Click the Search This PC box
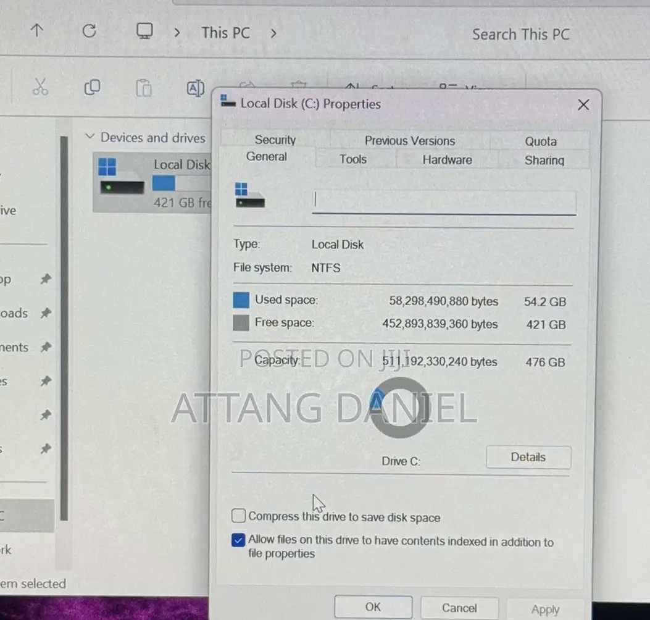Screen dimensions: 650x620 tap(520, 35)
